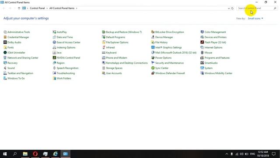Open the Dolby Audio icon

point(5,42)
